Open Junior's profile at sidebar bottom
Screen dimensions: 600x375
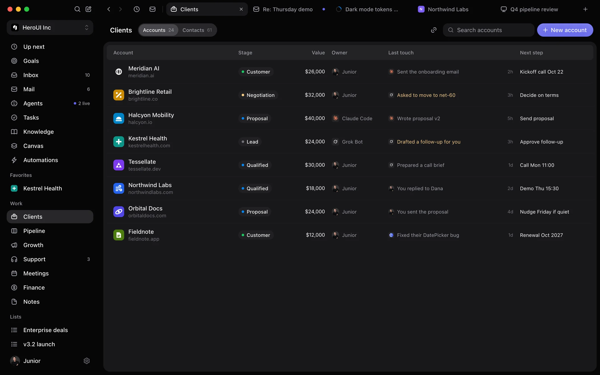click(x=26, y=361)
